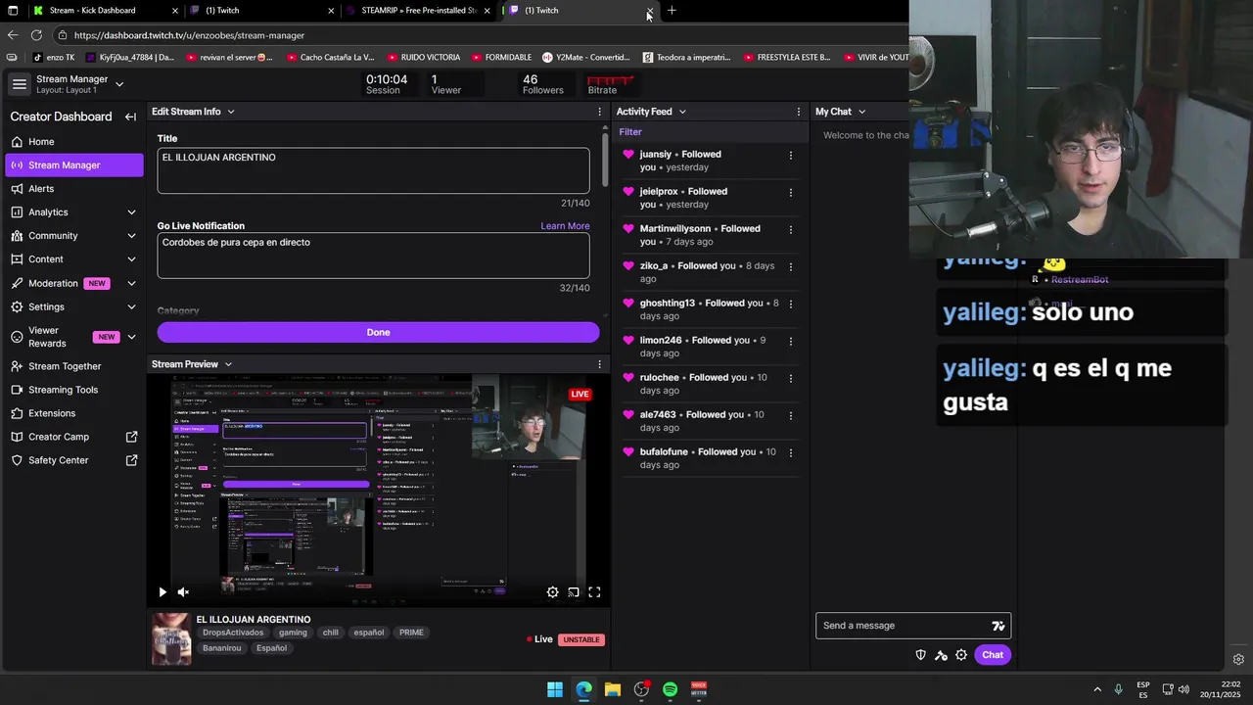
Task: Open Stream Preview panel options menu
Action: (x=600, y=364)
